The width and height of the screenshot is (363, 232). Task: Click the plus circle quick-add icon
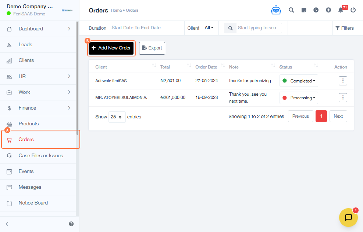[328, 10]
